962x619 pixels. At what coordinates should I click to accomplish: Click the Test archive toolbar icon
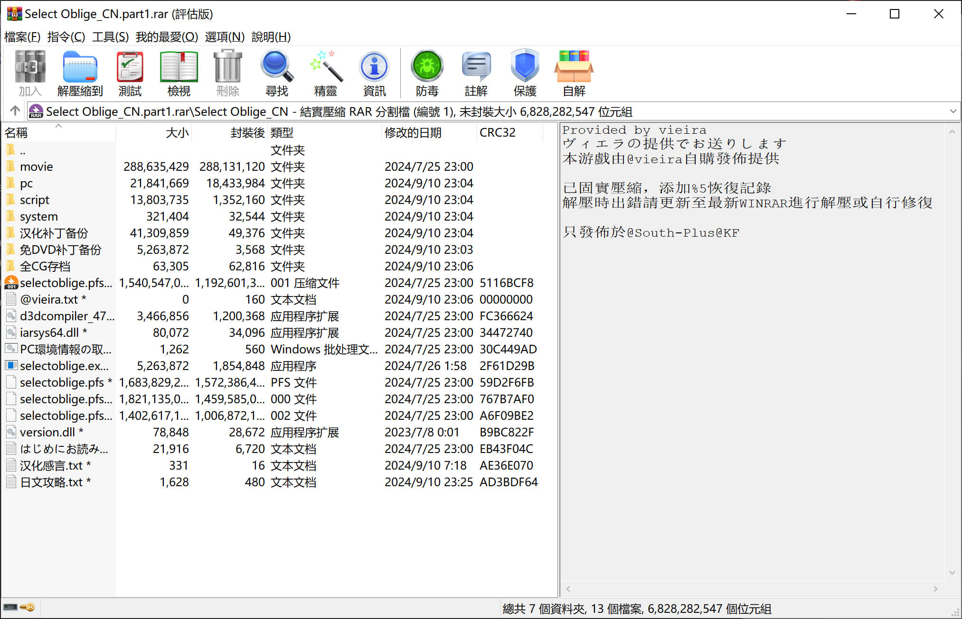tap(130, 73)
